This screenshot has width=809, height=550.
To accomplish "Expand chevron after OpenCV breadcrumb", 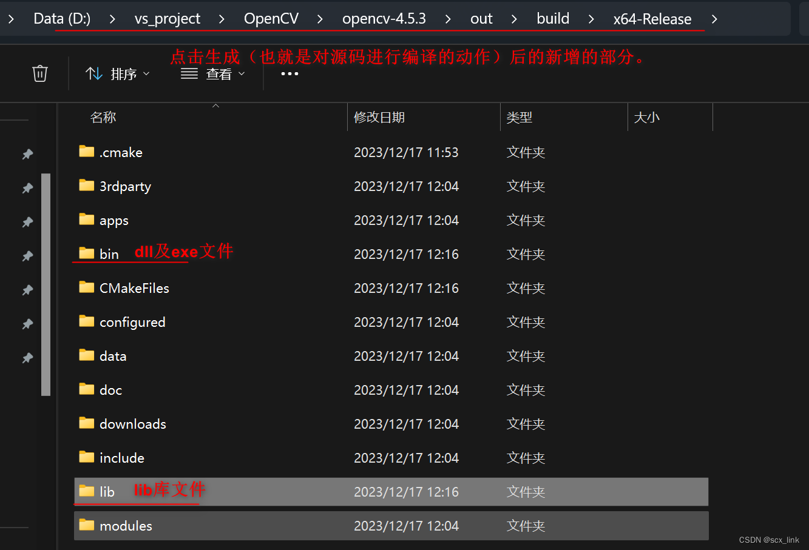I will coord(320,19).
